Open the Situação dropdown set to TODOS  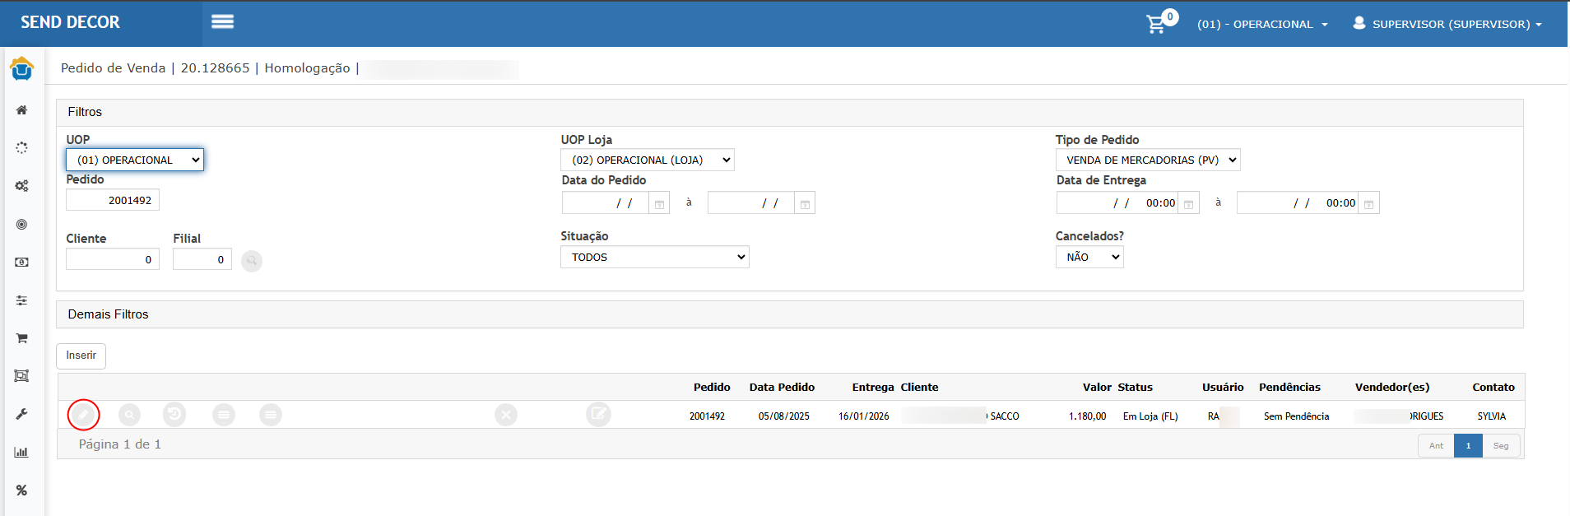pyautogui.click(x=654, y=257)
